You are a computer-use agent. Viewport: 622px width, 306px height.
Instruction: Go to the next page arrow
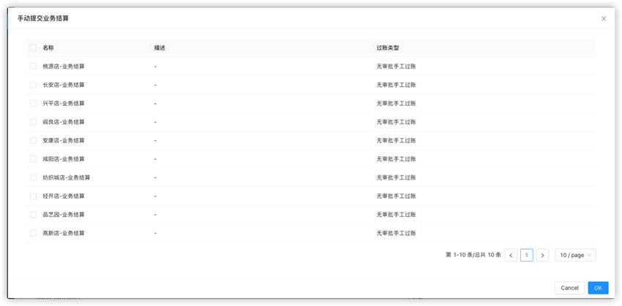tap(542, 256)
